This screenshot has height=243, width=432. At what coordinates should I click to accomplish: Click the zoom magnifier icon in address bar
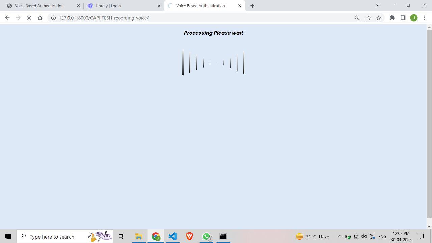357,18
